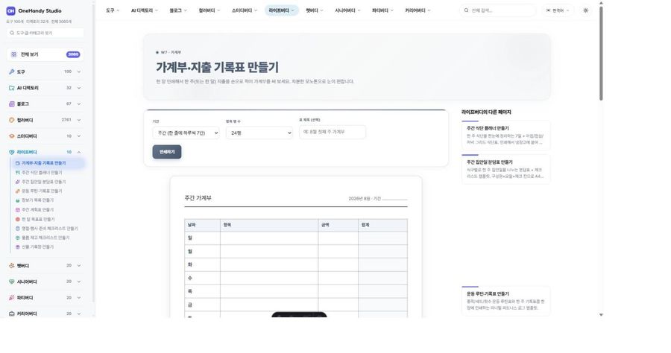Collapse the 라이프버디 sidebar section chevron
Viewport: 671px width, 353px height.
[79, 152]
